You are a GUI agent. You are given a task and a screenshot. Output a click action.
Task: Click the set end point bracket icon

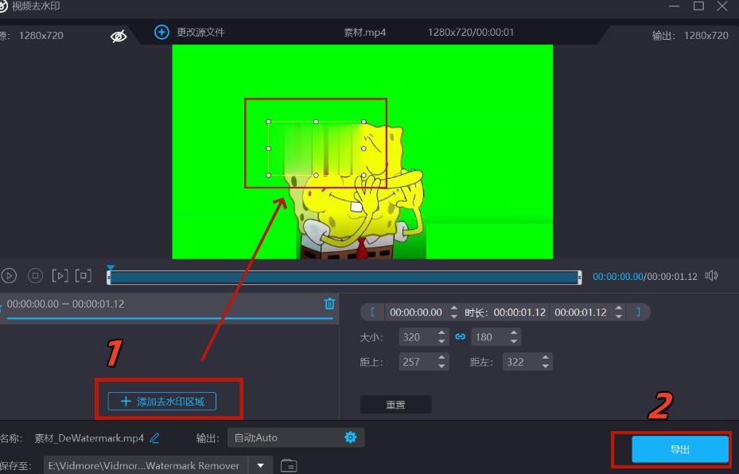tap(637, 313)
